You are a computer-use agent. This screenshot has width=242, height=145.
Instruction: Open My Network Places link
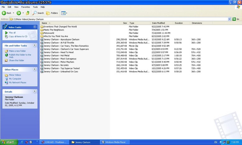click(x=17, y=83)
